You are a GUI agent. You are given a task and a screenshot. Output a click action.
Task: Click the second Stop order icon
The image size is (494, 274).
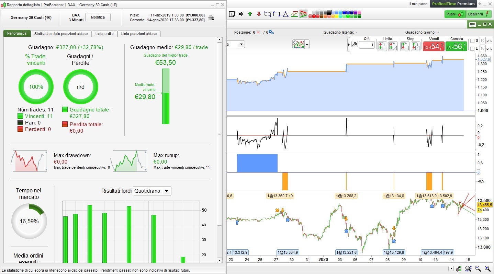[415, 46]
